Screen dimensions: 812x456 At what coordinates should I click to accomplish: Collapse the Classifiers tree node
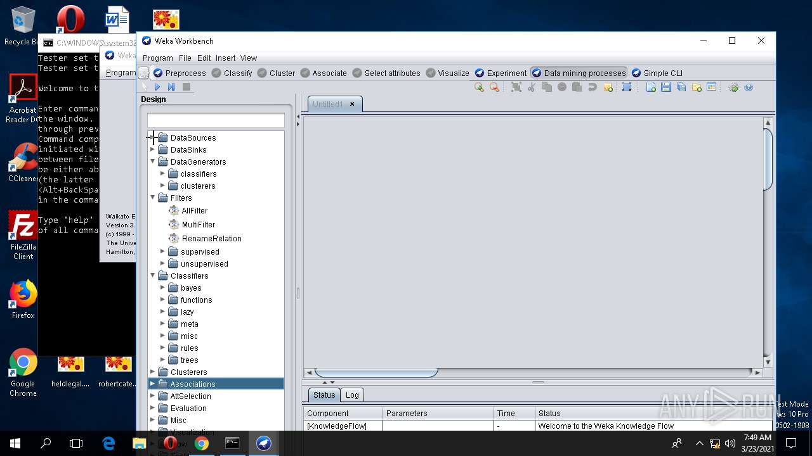pyautogui.click(x=152, y=276)
